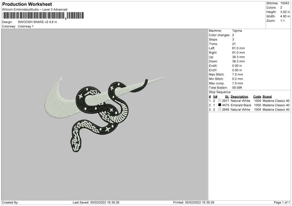
Task: Select the Stops value '3'
Action: tap(233, 39)
